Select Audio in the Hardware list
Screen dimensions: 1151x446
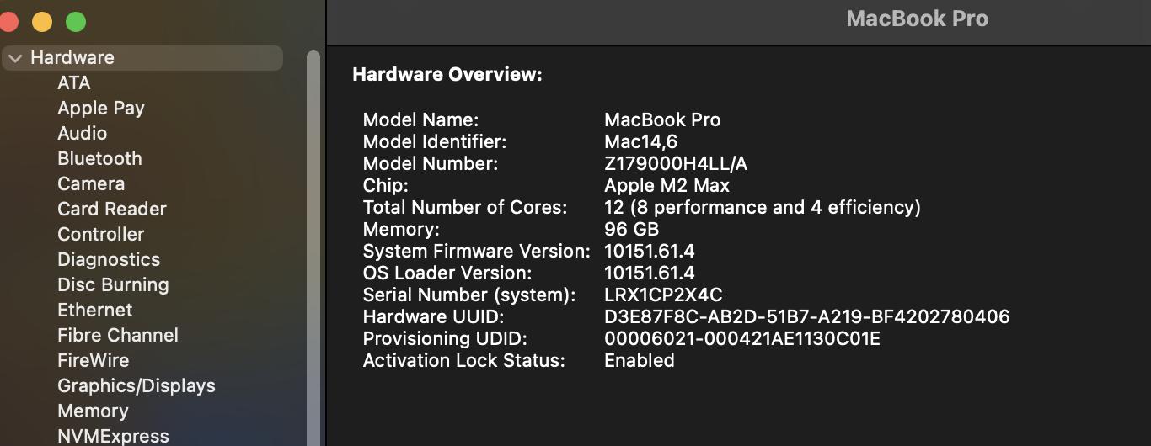click(83, 134)
